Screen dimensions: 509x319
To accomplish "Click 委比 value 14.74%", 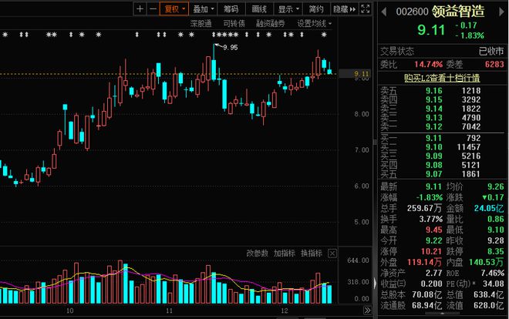I will pyautogui.click(x=428, y=64).
